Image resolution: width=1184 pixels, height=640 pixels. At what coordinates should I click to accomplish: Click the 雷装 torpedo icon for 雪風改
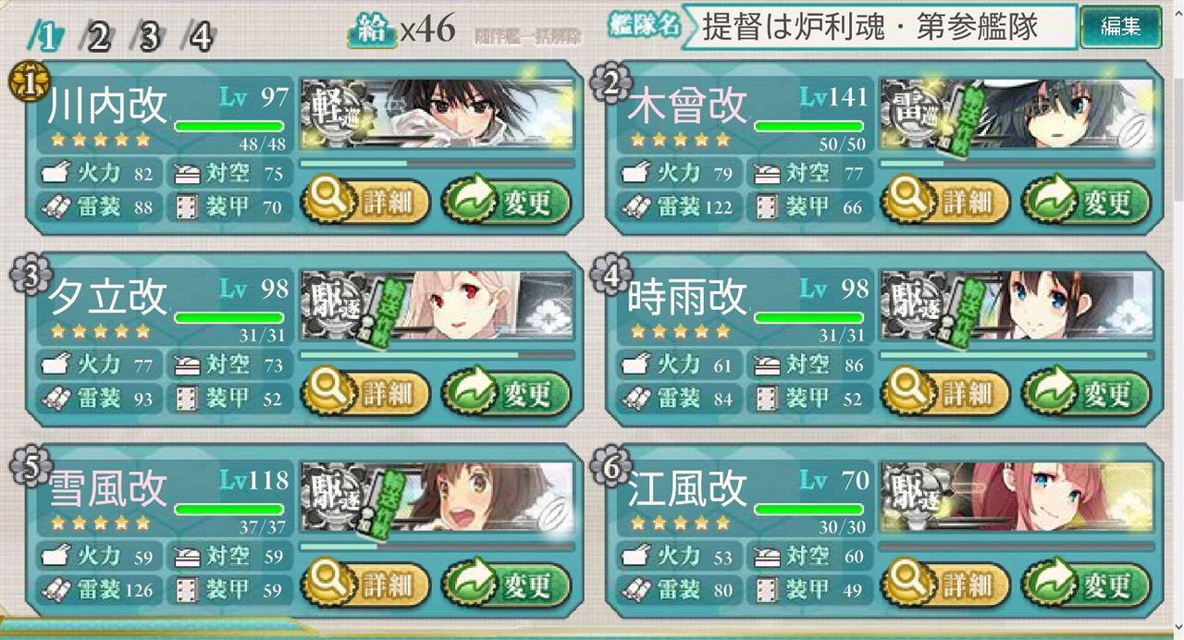point(56,588)
